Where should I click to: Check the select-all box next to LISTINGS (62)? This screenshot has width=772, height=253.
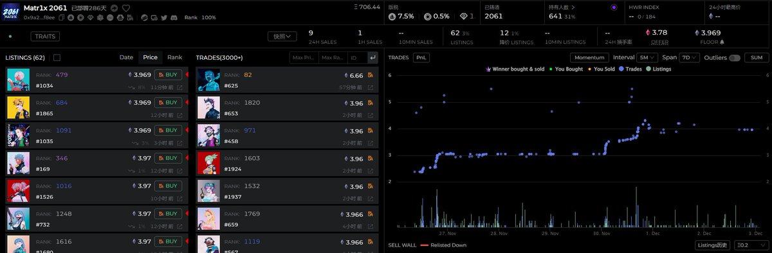coord(57,58)
